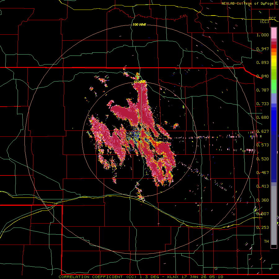
Task: Pick the orange color bar segment
Action: coord(274,54)
